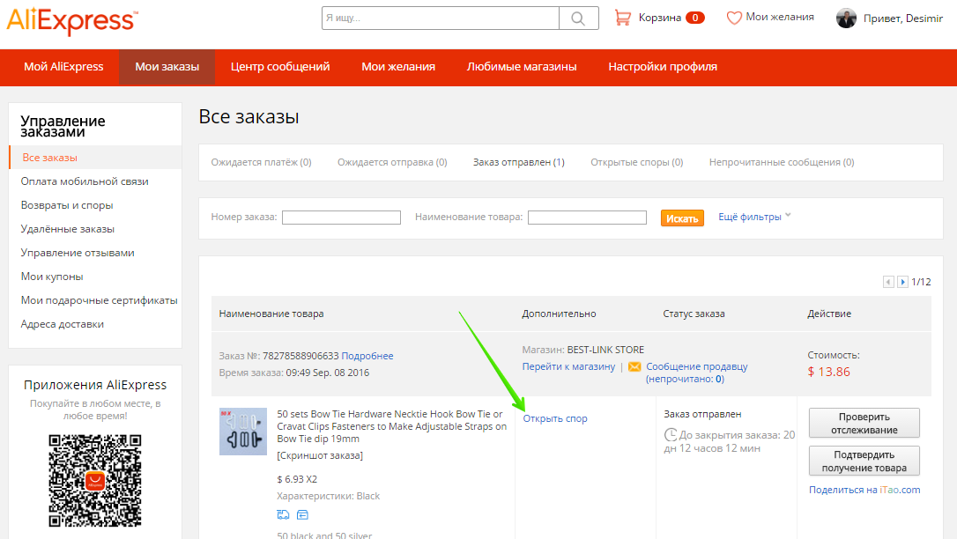957x539 pixels.
Task: Open the Настройки профиля menu item
Action: pos(663,67)
